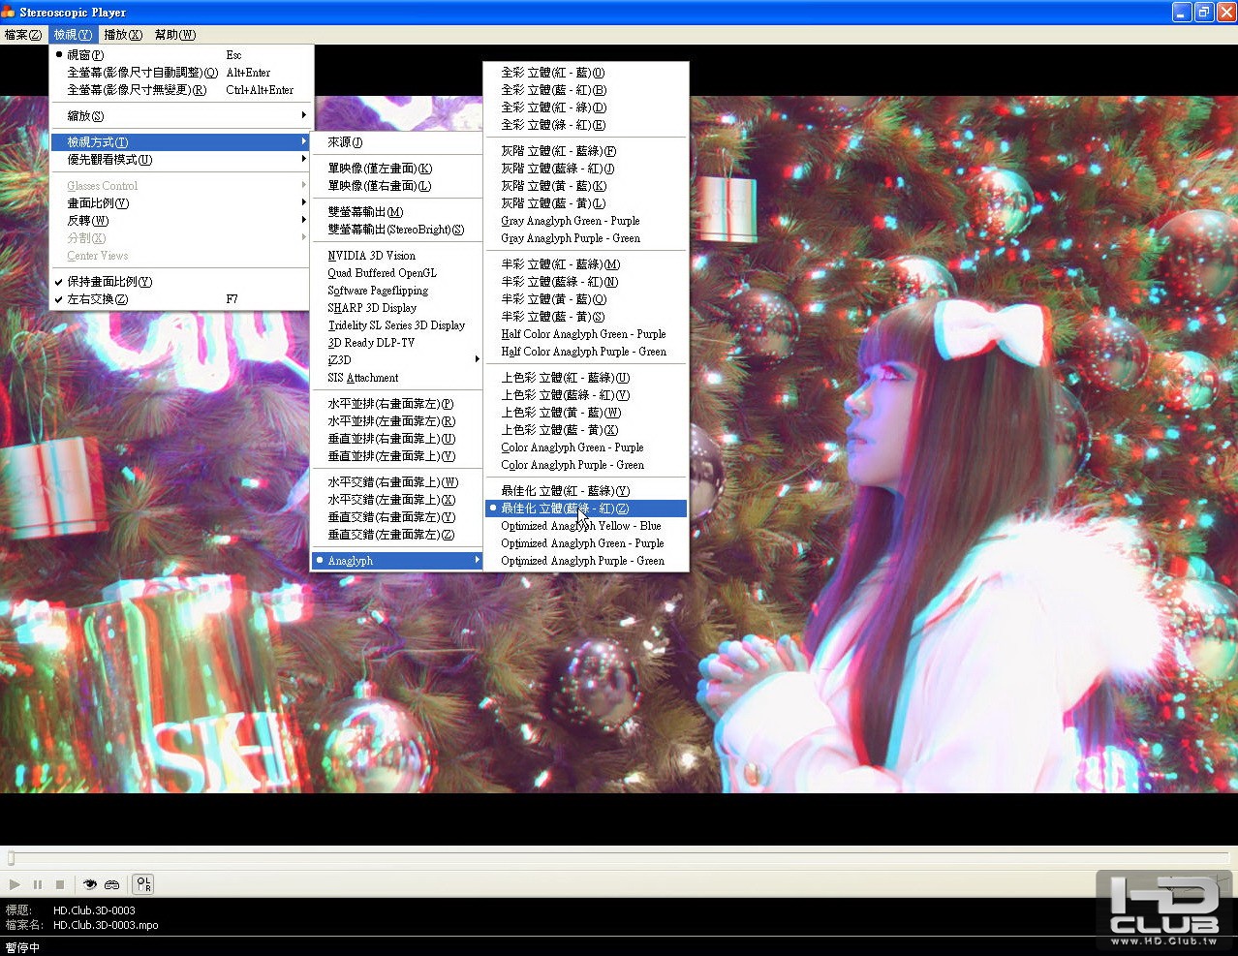Choose 上色彩 立體(紅 - 藍綠)(U) anaglyph

coord(586,378)
